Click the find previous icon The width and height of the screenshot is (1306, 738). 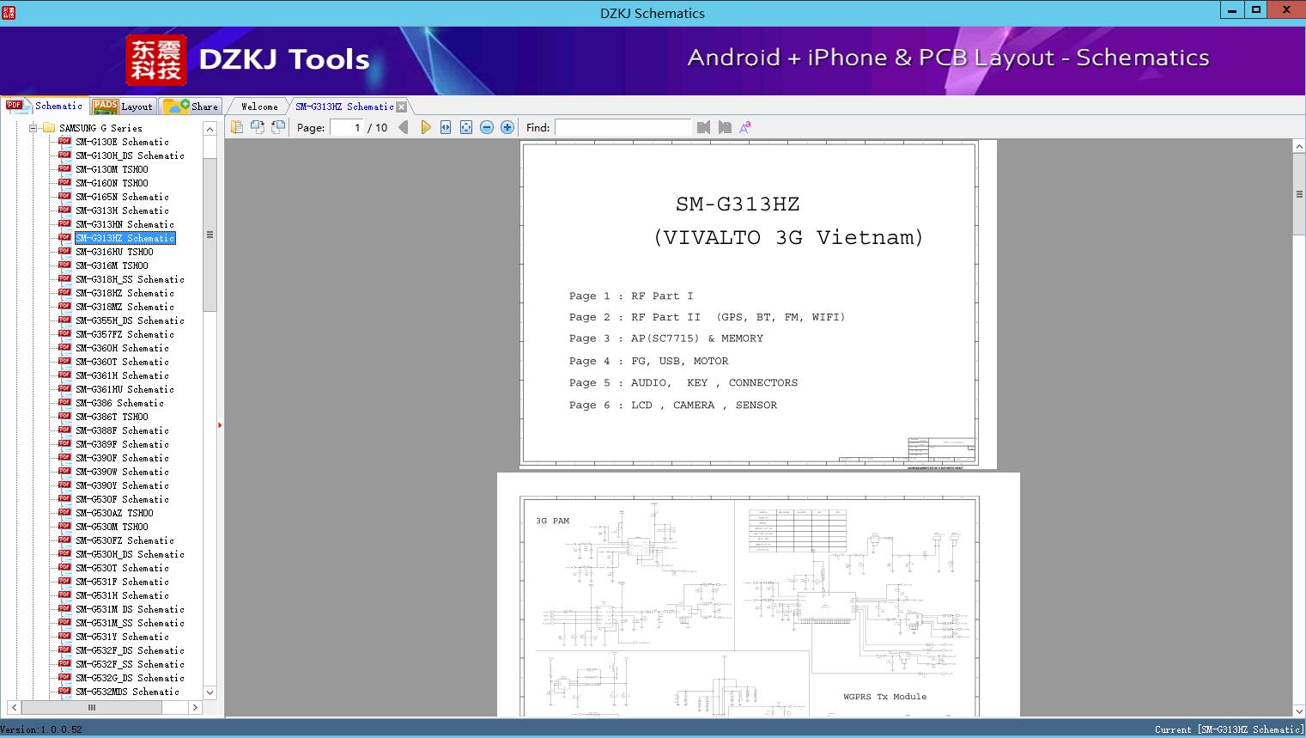click(x=704, y=127)
